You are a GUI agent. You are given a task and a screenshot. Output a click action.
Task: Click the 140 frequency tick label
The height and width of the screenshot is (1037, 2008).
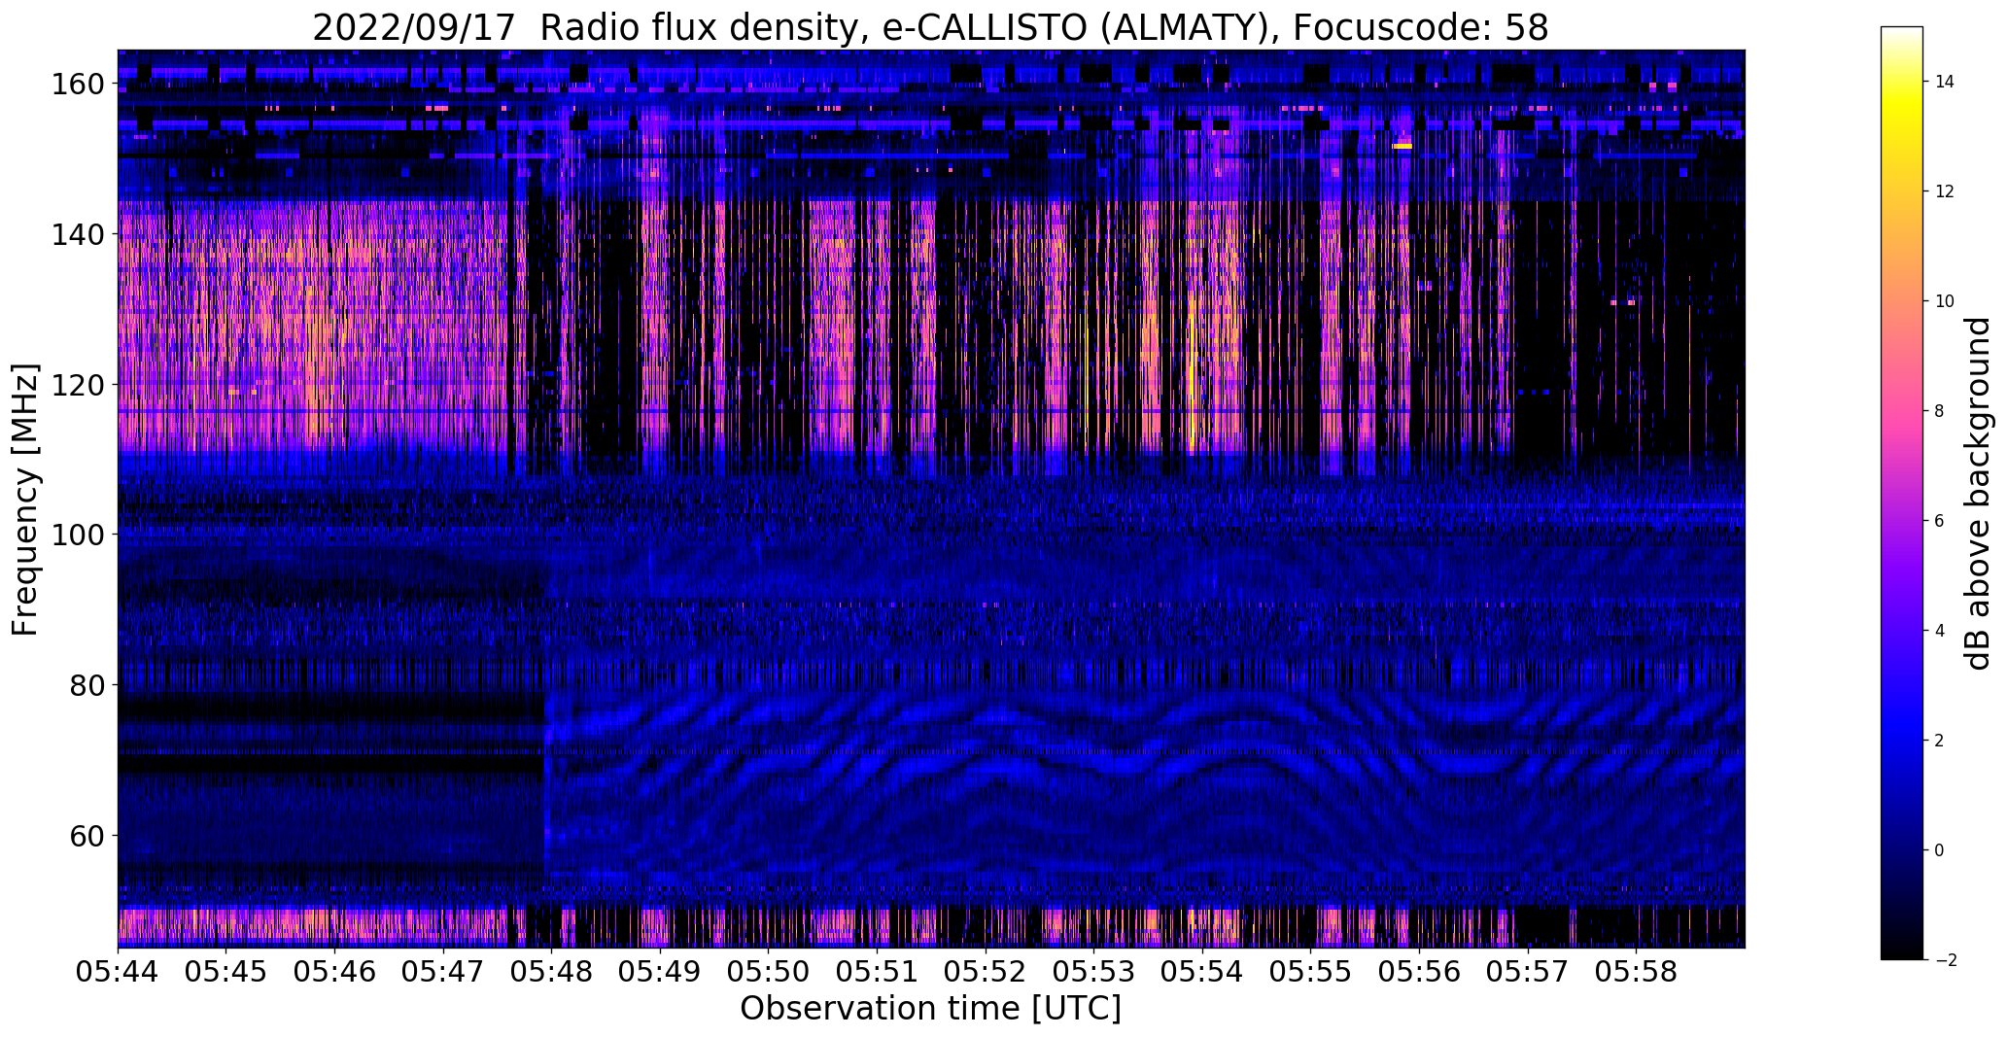(x=77, y=234)
